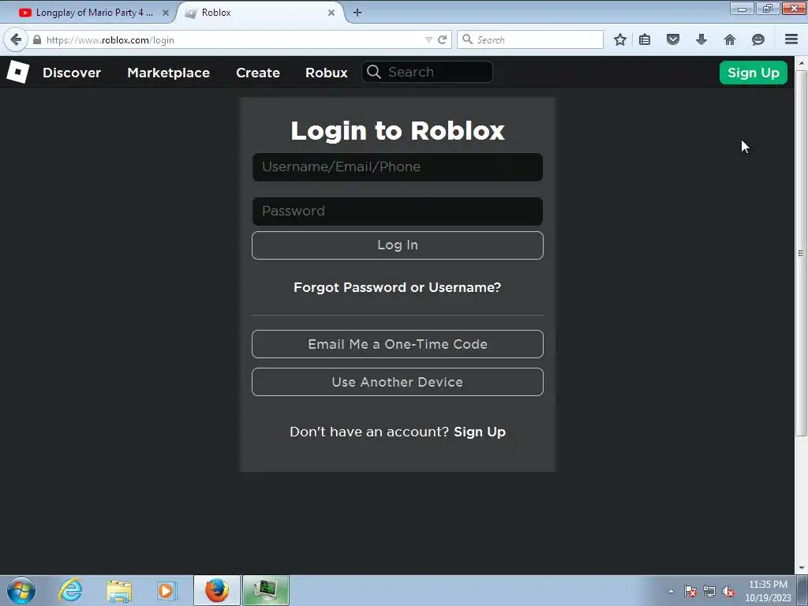
Task: Bookmark this page with star icon
Action: pos(620,39)
